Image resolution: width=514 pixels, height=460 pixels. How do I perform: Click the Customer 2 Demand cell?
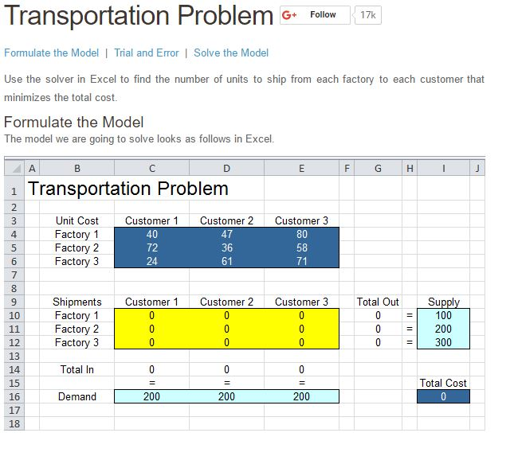click(226, 396)
